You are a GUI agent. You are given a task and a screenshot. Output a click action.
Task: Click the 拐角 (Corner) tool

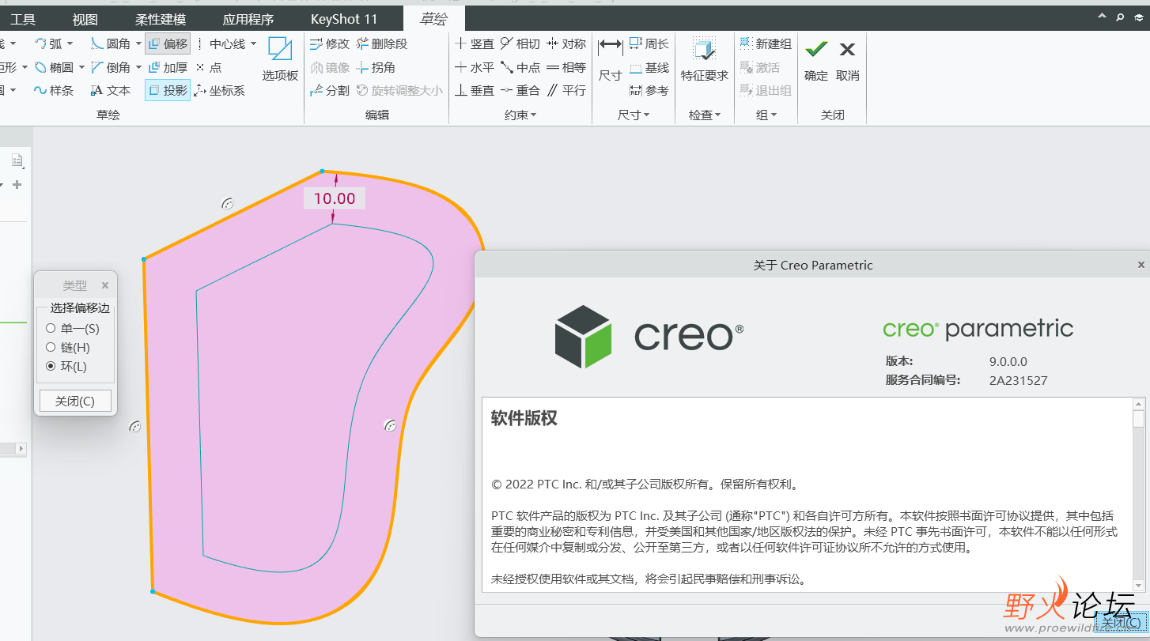pos(376,68)
